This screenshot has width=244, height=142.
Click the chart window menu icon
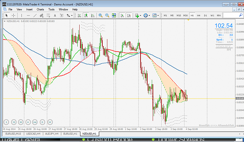5,9
